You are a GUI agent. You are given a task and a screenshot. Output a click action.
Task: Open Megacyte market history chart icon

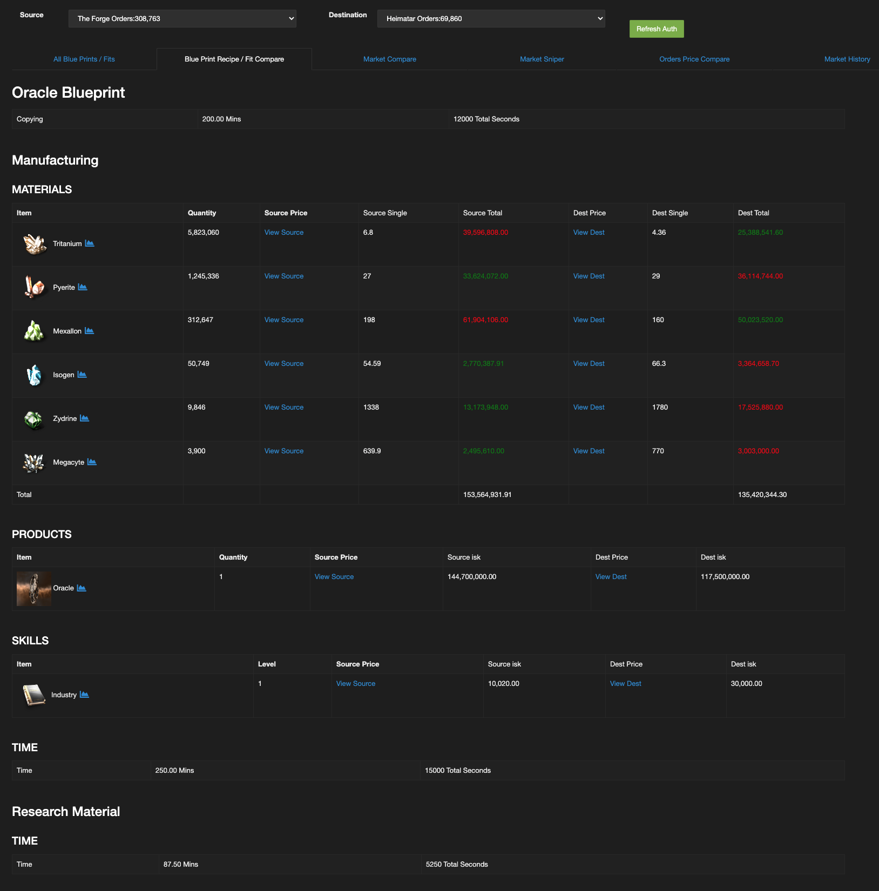point(92,462)
